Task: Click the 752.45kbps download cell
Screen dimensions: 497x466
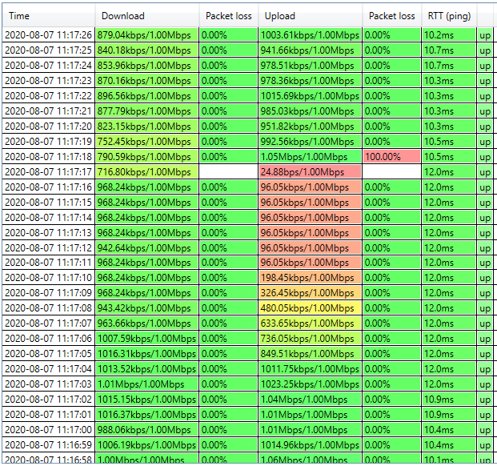Action: coord(146,142)
